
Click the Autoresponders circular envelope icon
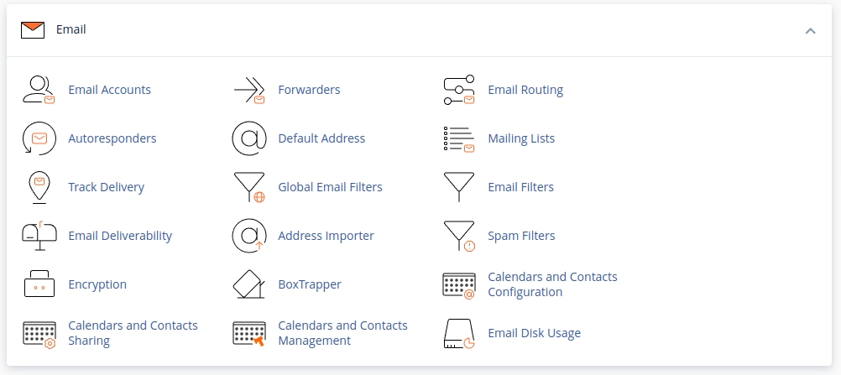pyautogui.click(x=39, y=138)
